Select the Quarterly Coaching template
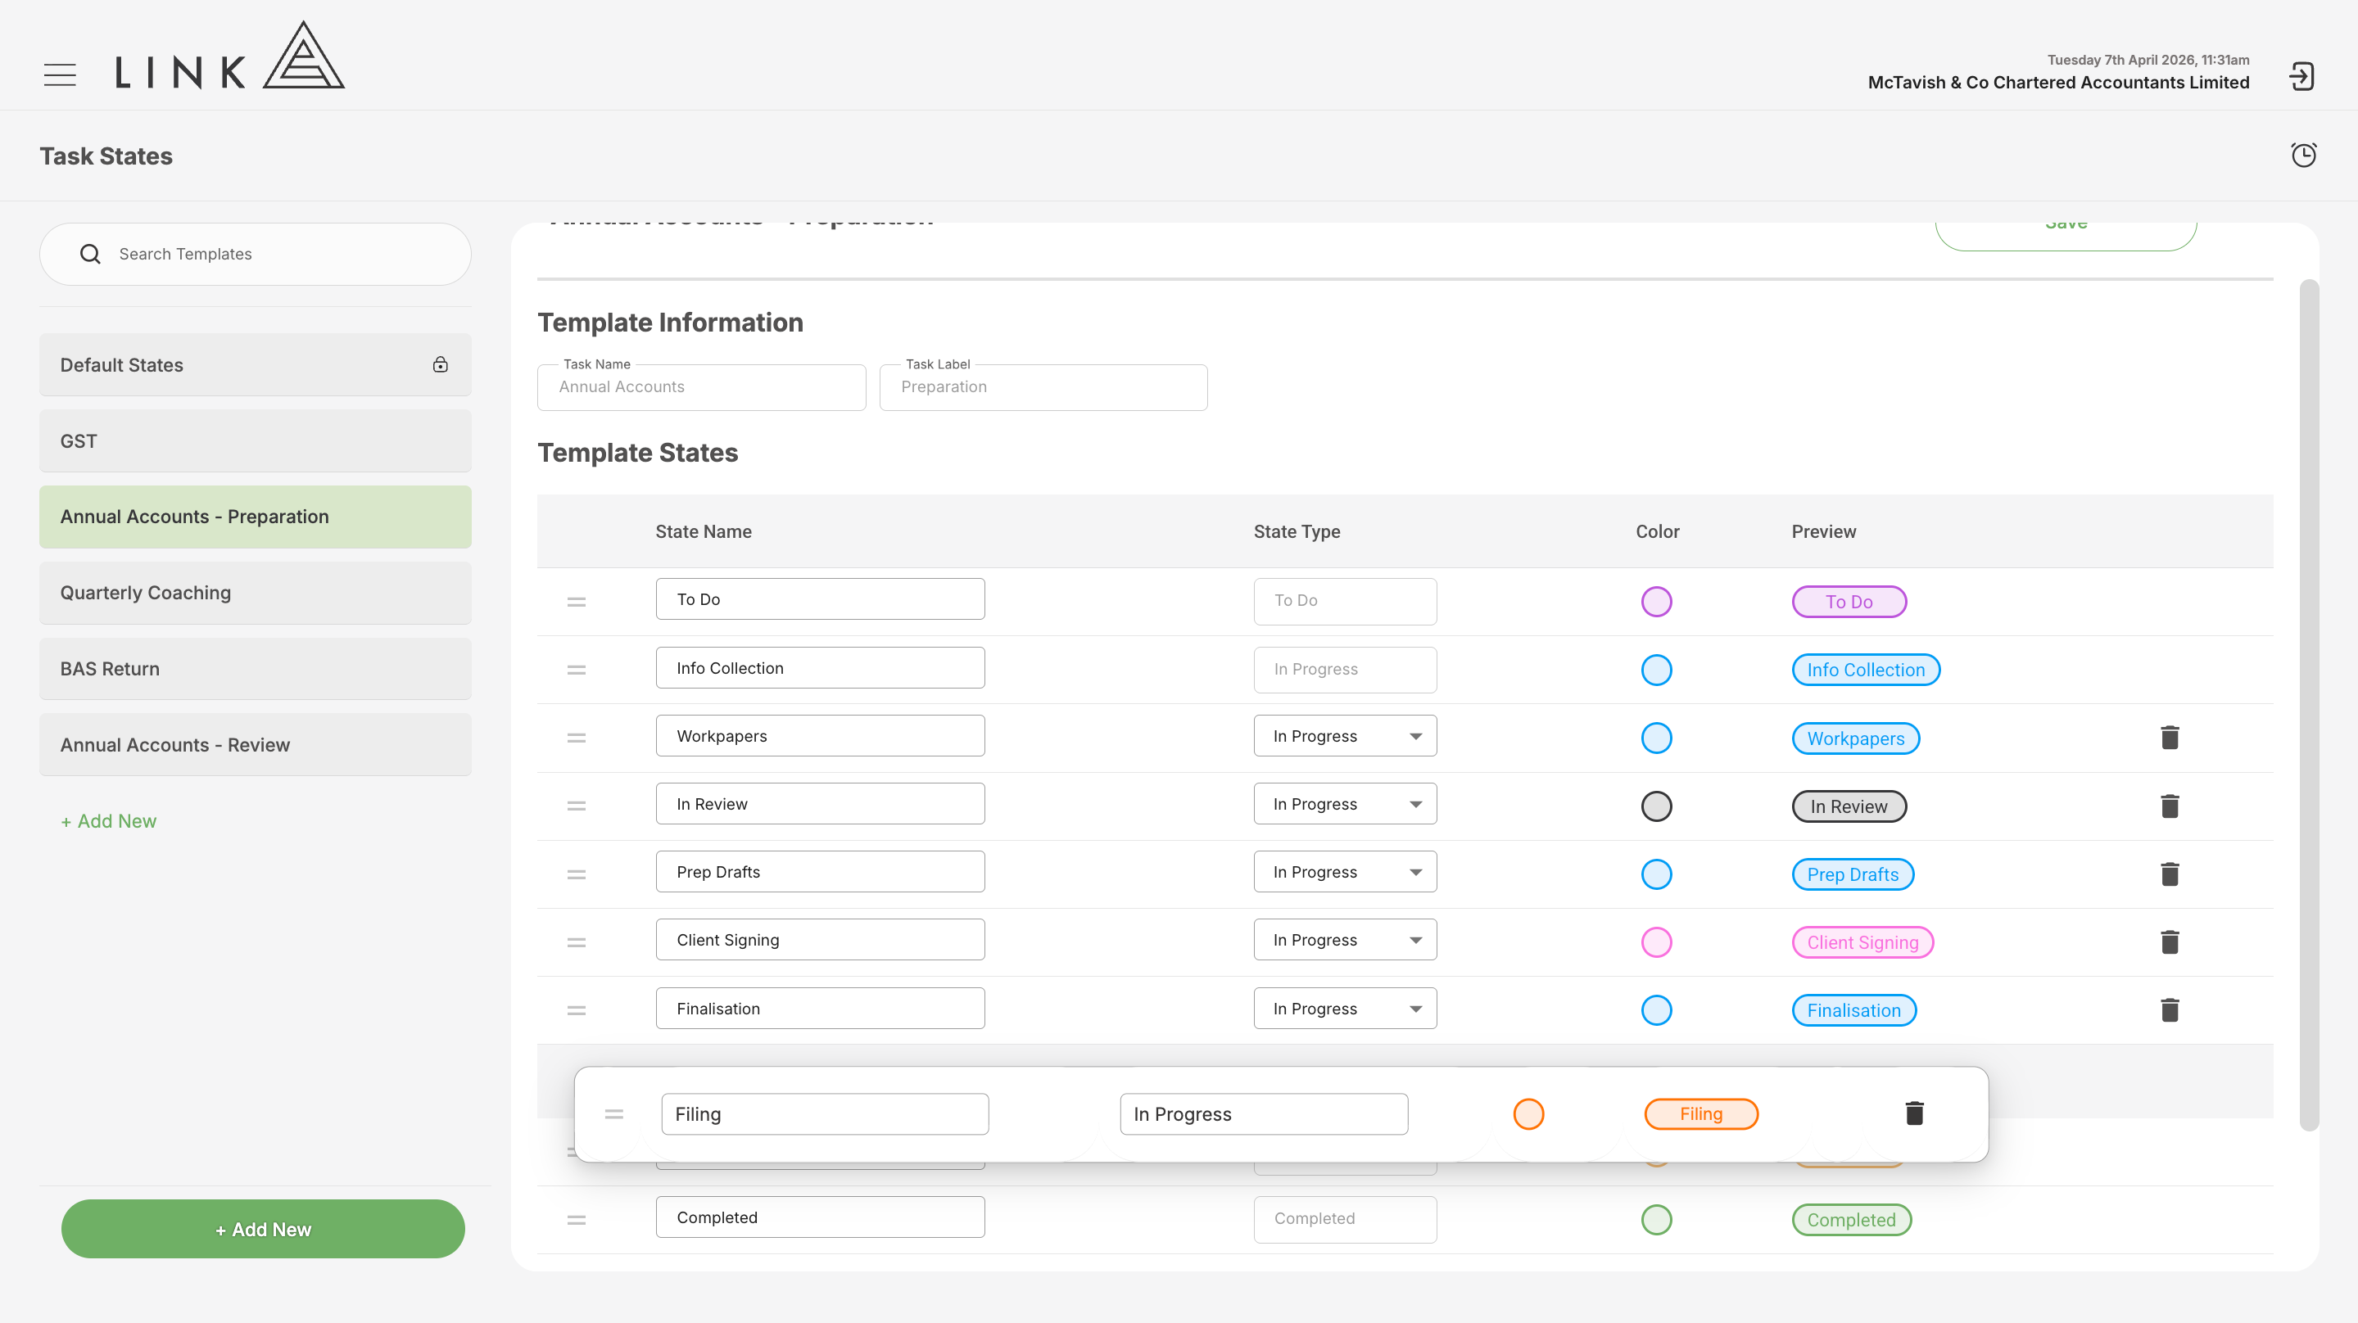Viewport: 2358px width, 1323px height. [256, 593]
